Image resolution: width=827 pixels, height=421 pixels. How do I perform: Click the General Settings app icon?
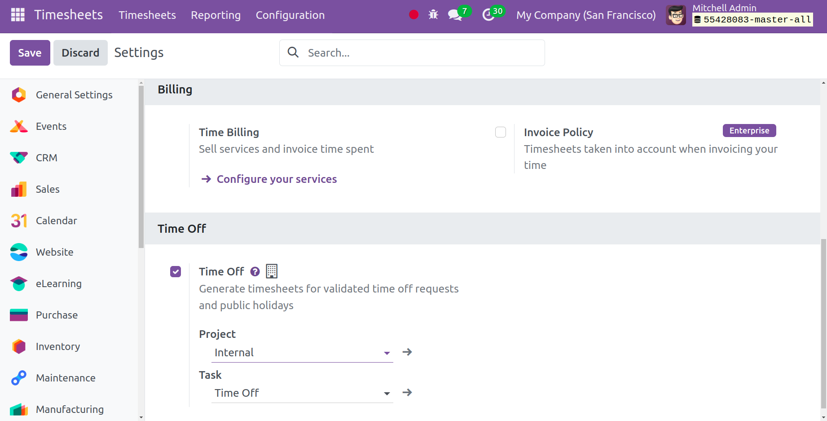[19, 95]
